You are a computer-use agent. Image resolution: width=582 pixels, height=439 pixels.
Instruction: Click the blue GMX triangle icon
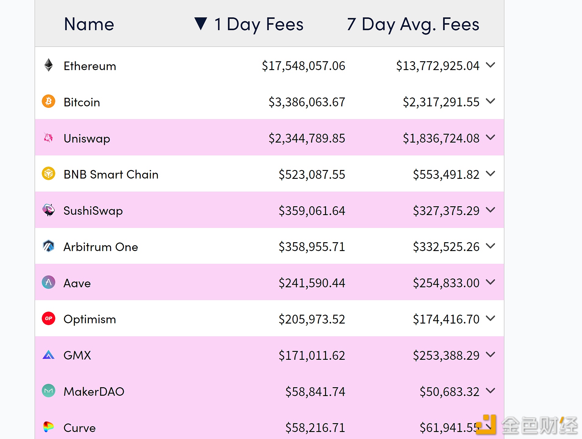point(49,355)
